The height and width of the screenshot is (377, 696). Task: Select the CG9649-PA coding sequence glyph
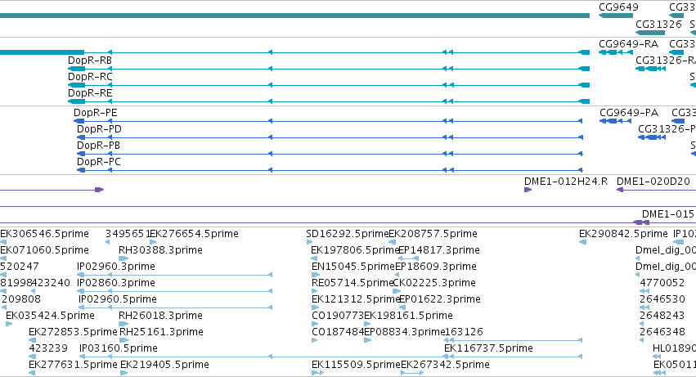coord(615,121)
